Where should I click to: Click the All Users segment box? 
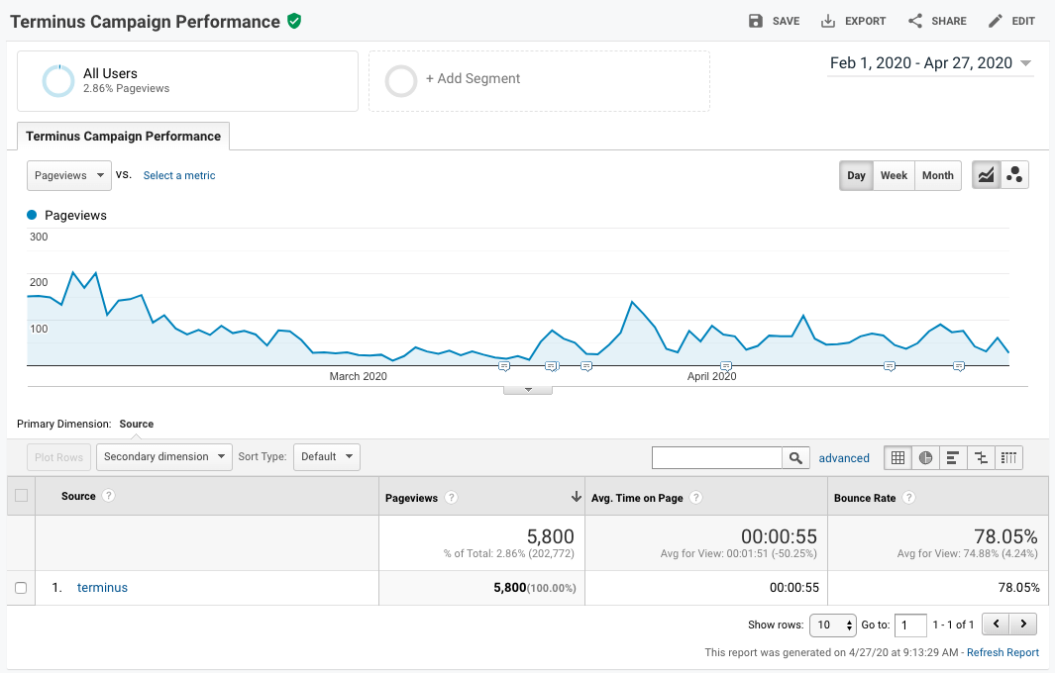click(187, 81)
